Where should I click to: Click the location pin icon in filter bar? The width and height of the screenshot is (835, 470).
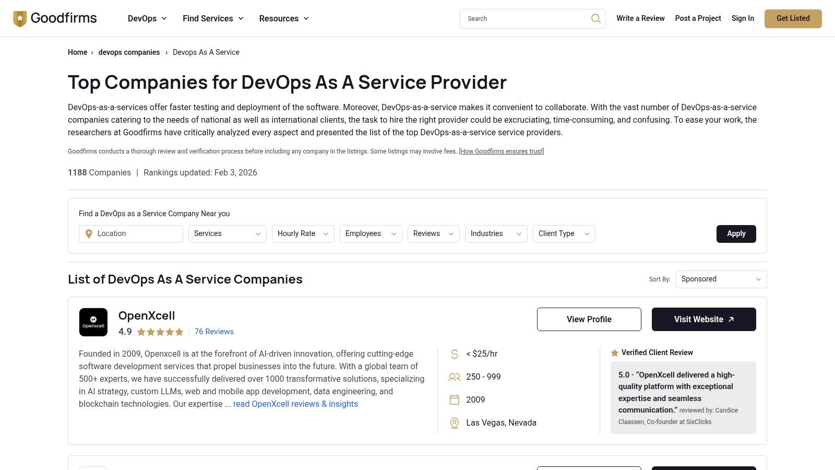tap(89, 233)
